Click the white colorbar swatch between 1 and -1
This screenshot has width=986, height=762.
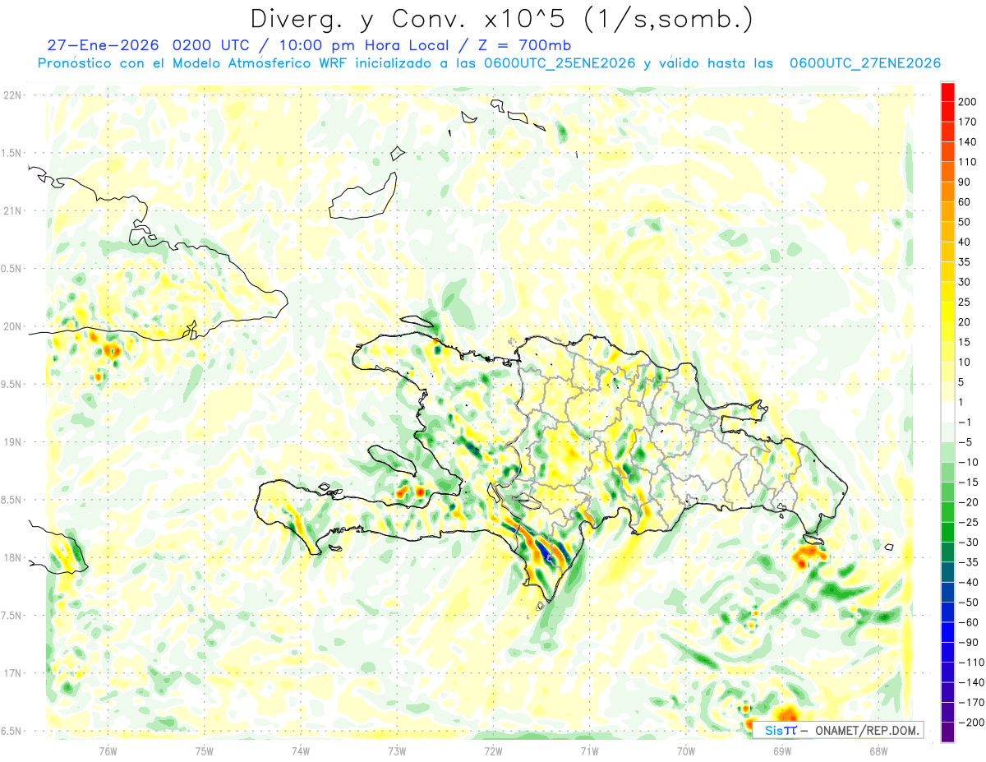(947, 412)
